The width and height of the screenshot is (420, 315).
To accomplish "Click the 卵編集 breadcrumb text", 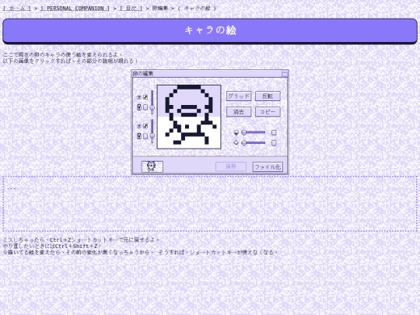I will 160,9.
